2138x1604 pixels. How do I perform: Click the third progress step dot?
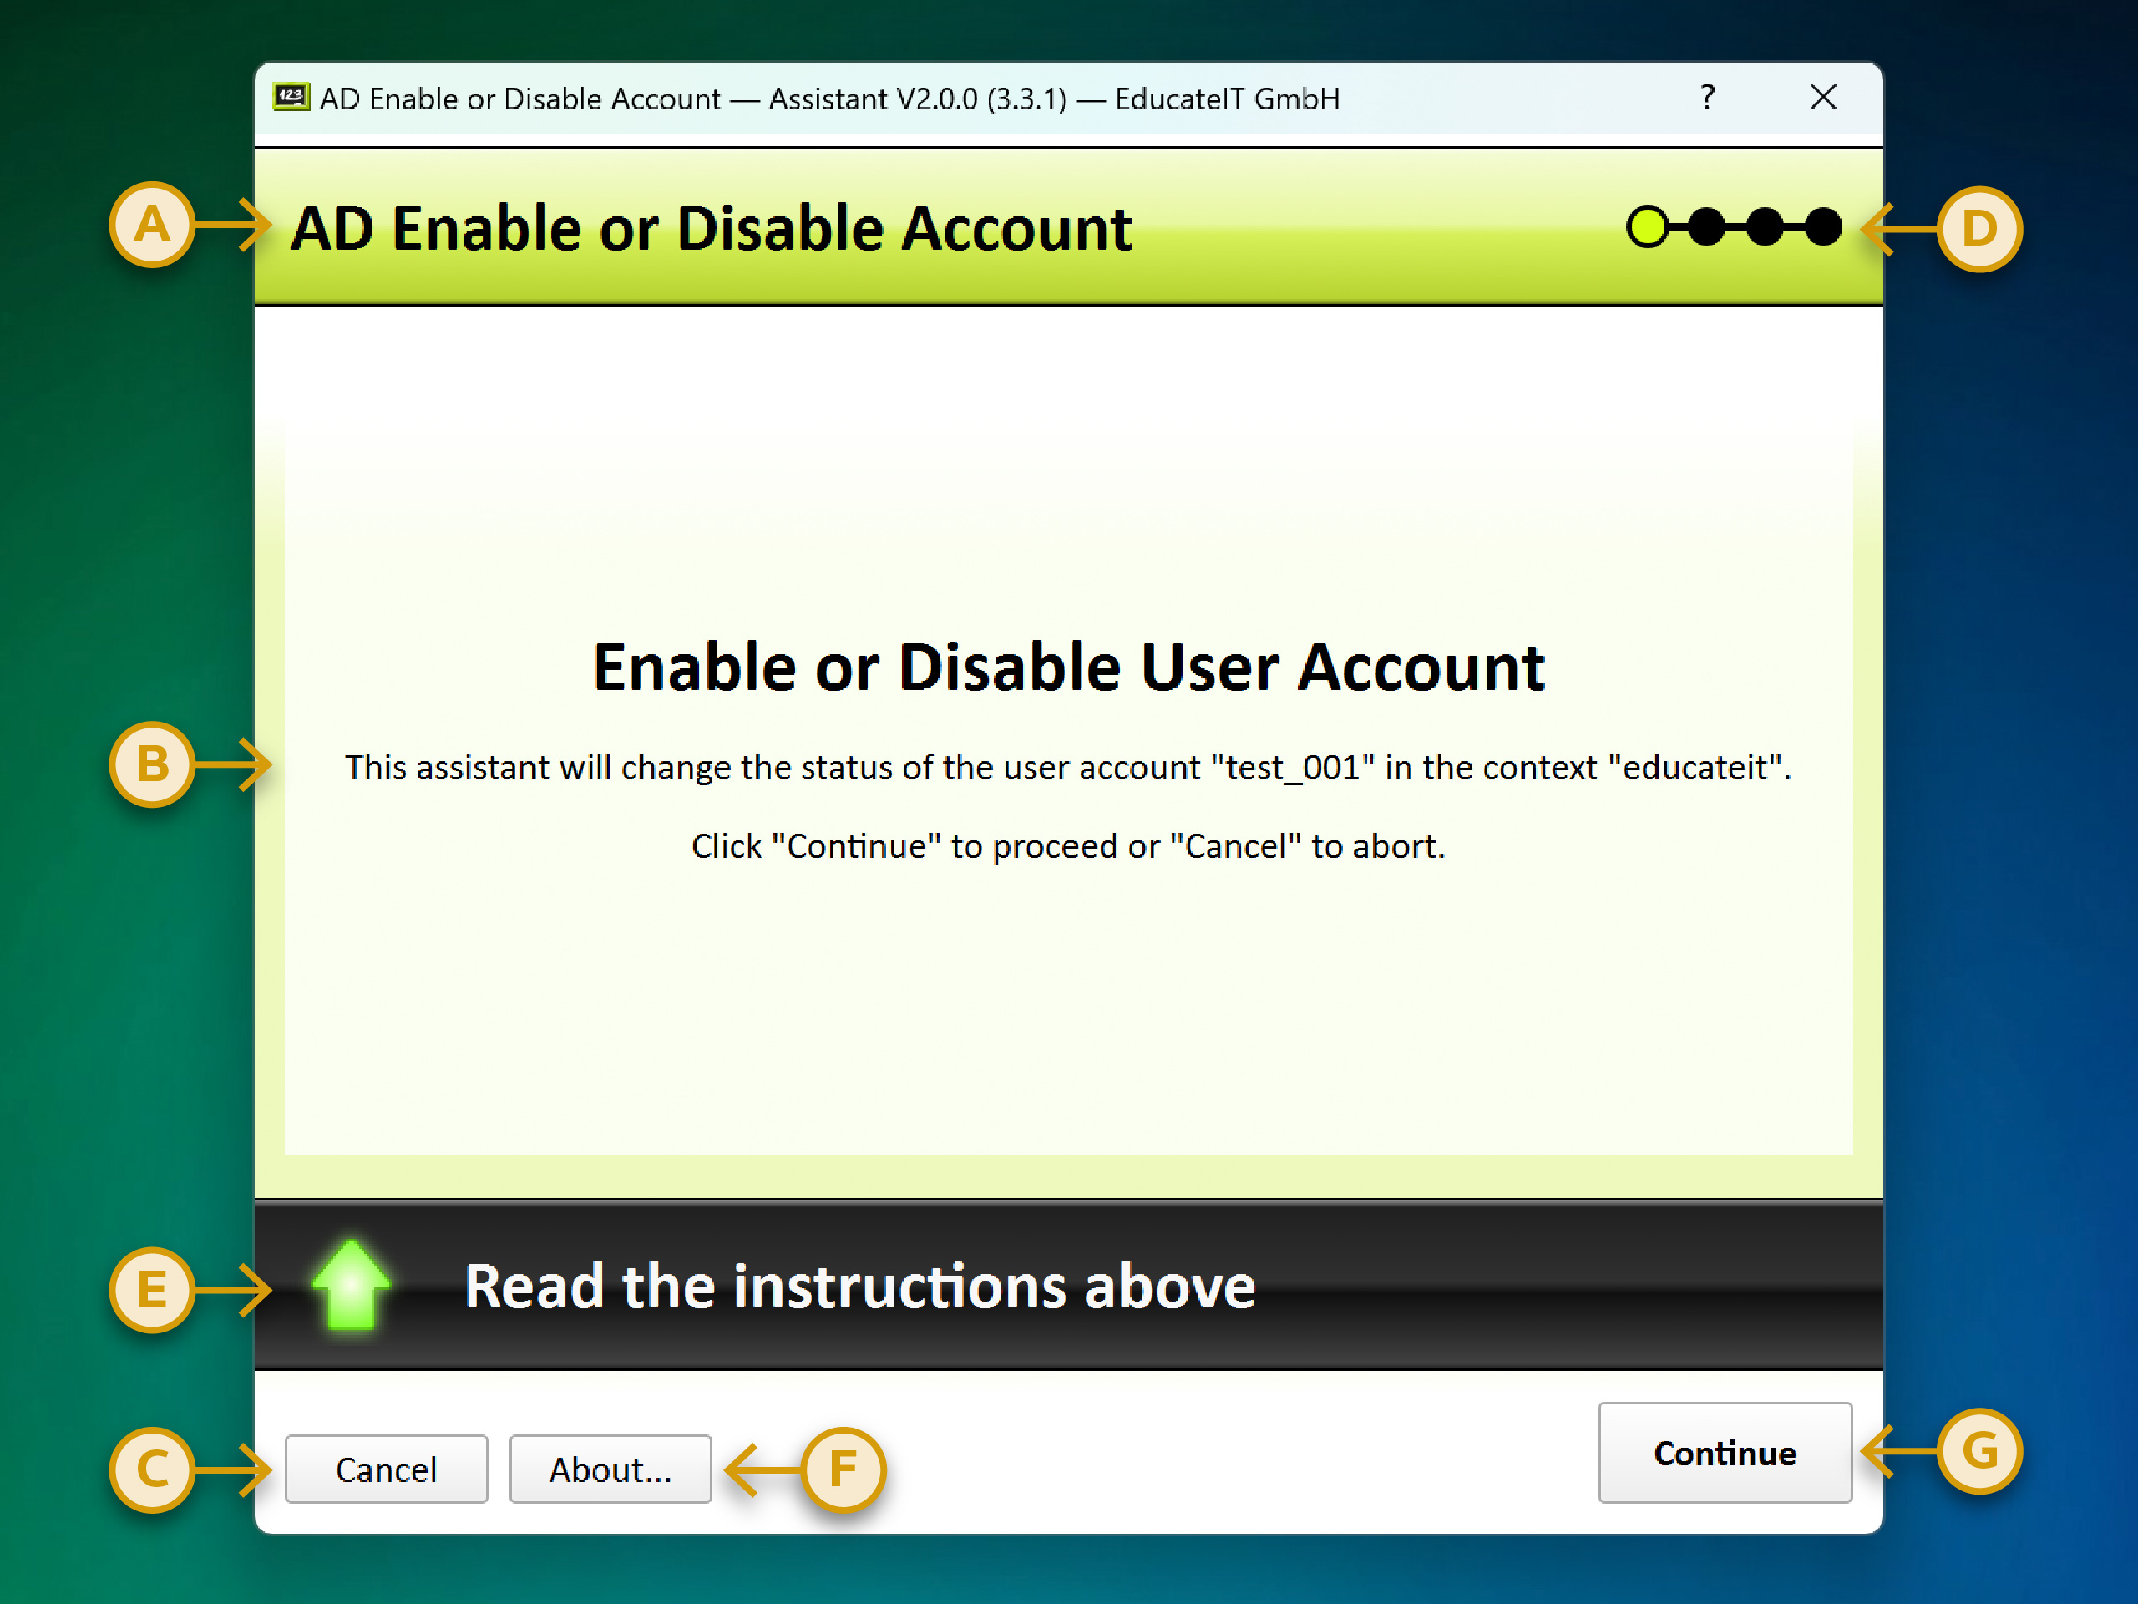tap(1765, 227)
